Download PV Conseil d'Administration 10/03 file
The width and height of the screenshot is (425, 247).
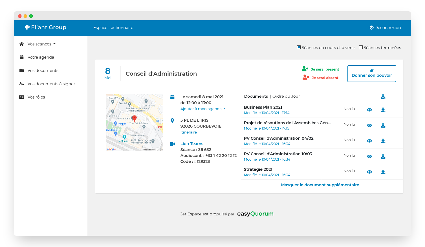coord(383,156)
